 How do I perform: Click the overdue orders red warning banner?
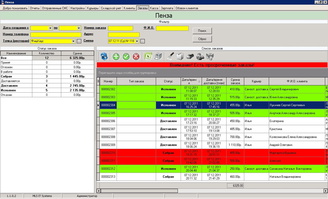pyautogui.click(x=212, y=65)
